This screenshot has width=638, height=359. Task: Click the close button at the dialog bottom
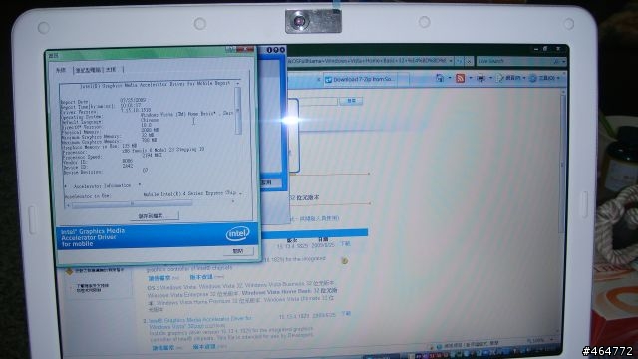tap(238, 251)
